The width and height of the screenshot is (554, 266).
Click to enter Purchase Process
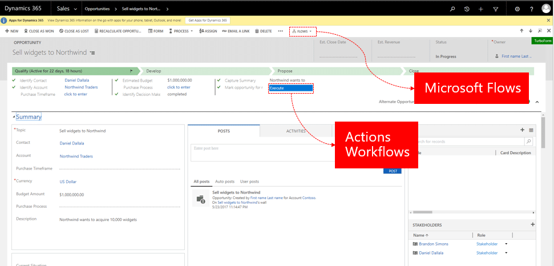(x=179, y=87)
